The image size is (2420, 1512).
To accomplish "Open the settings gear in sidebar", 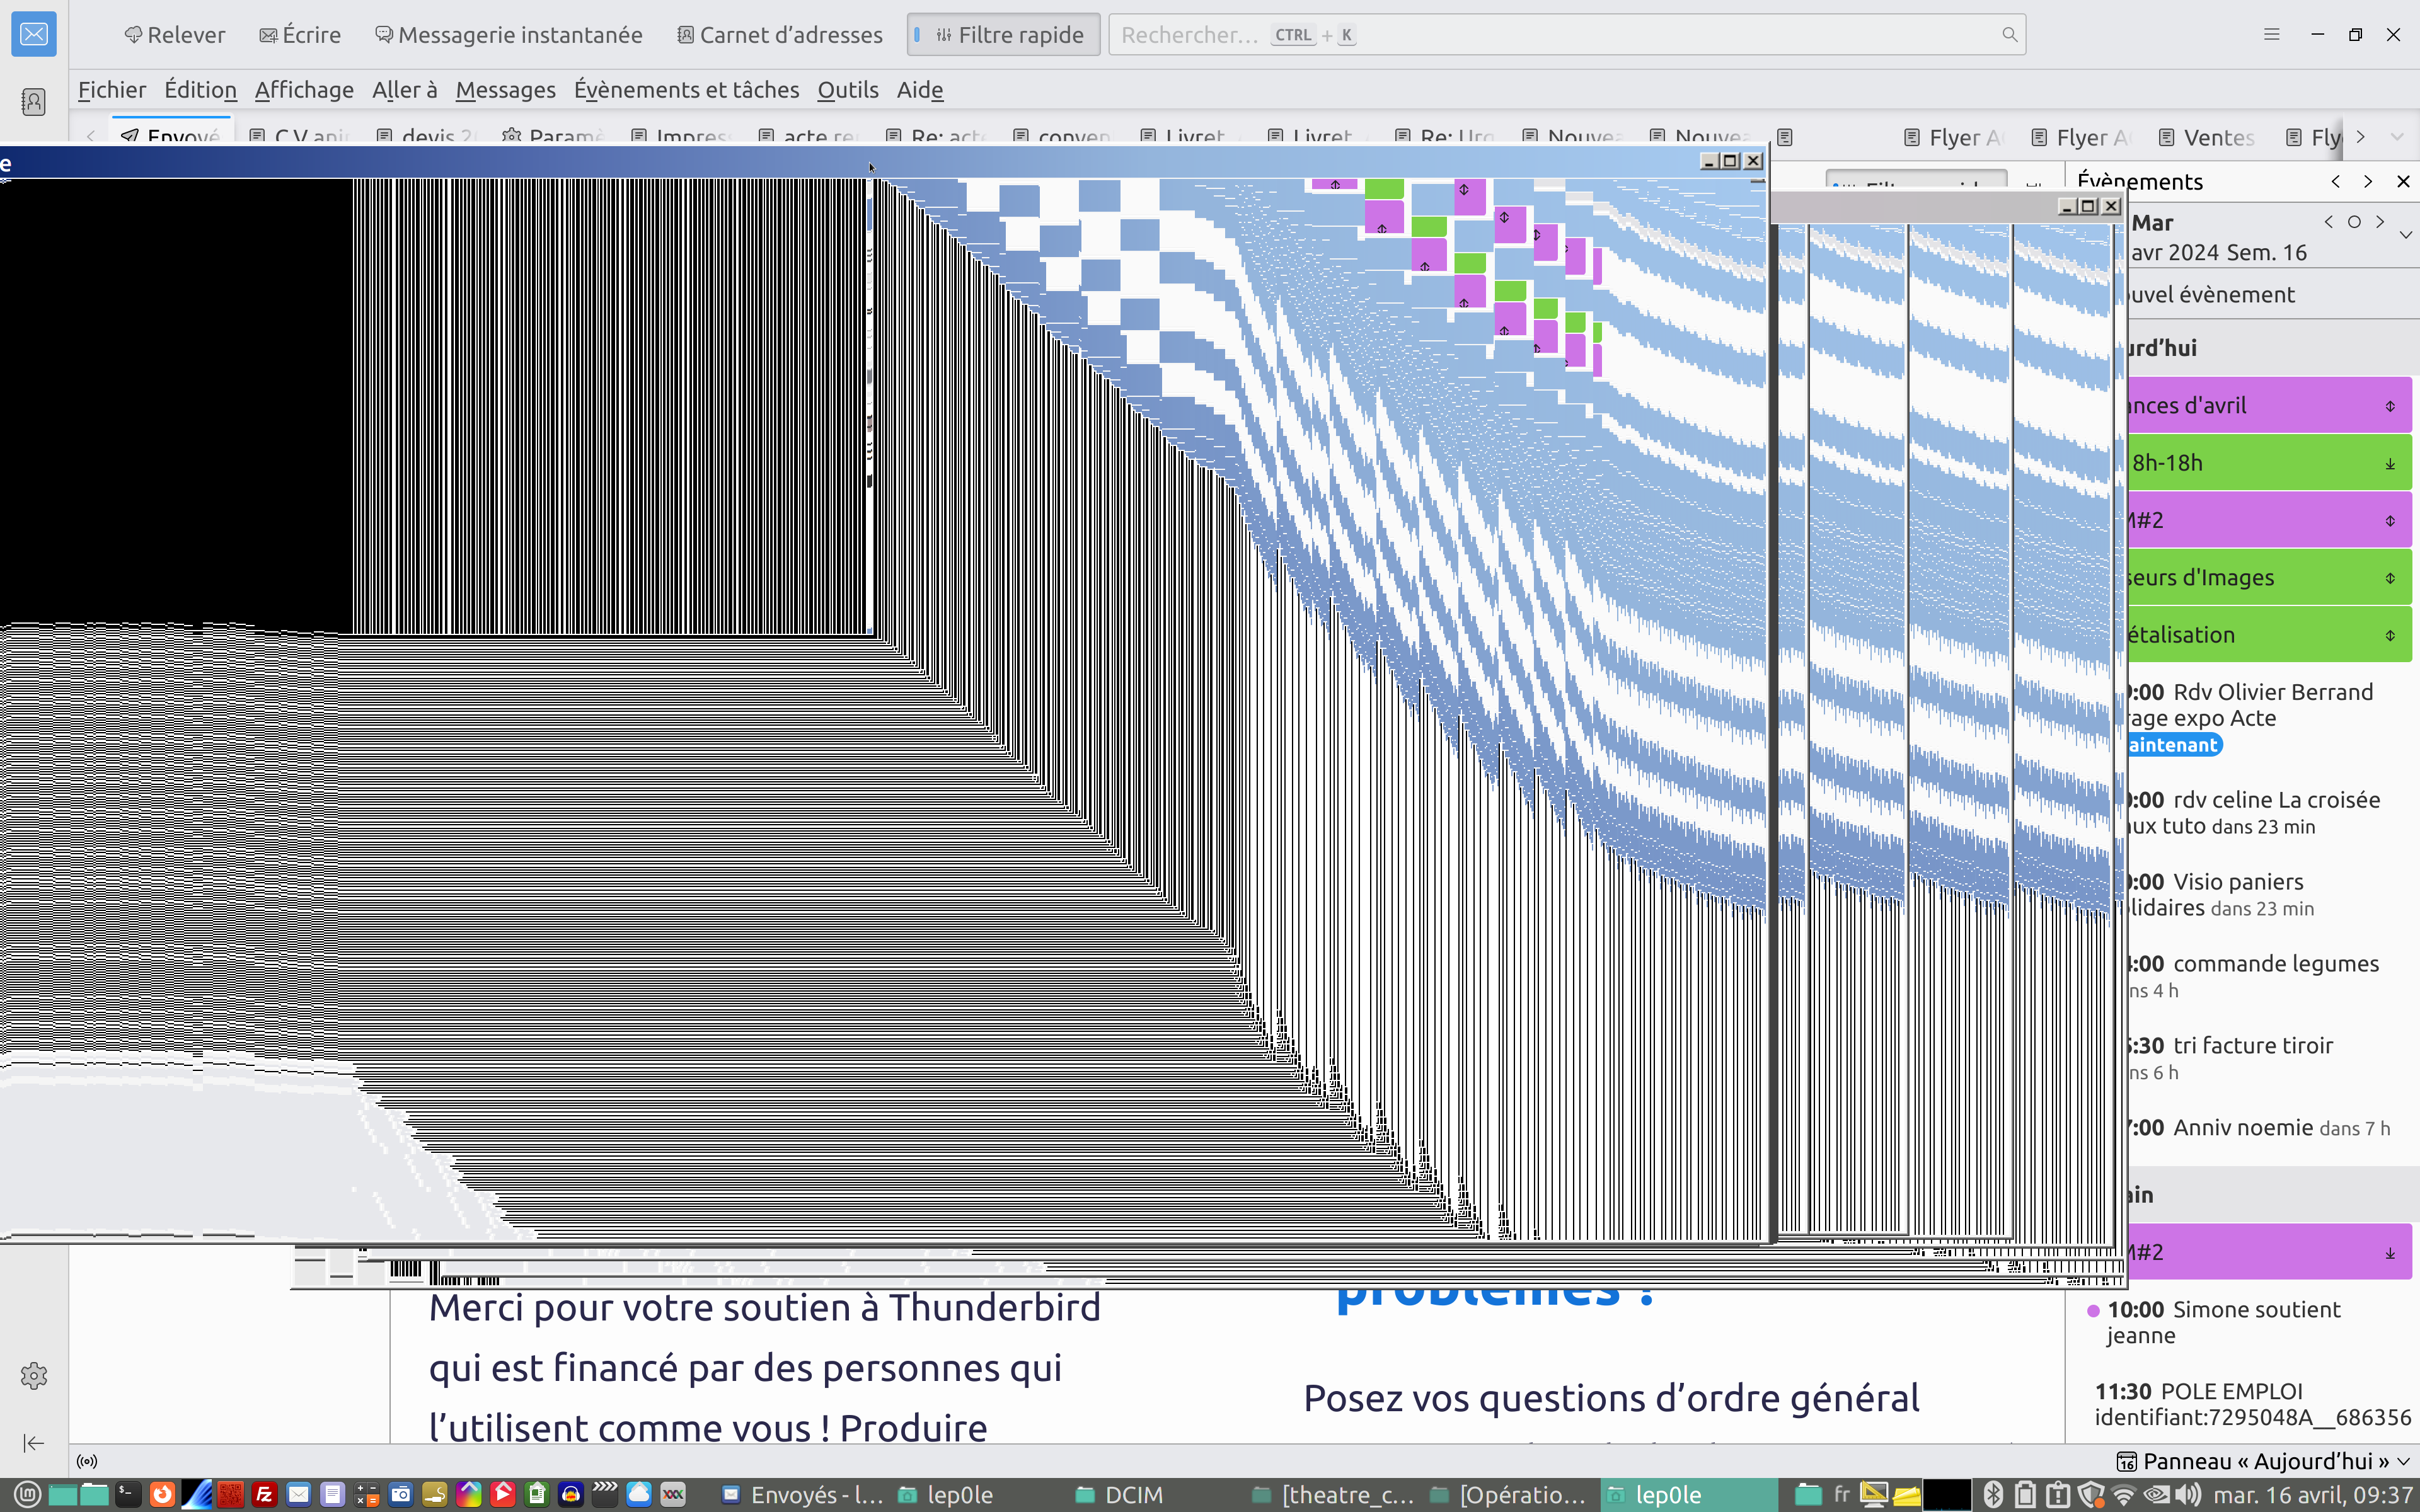I will pos(33,1375).
